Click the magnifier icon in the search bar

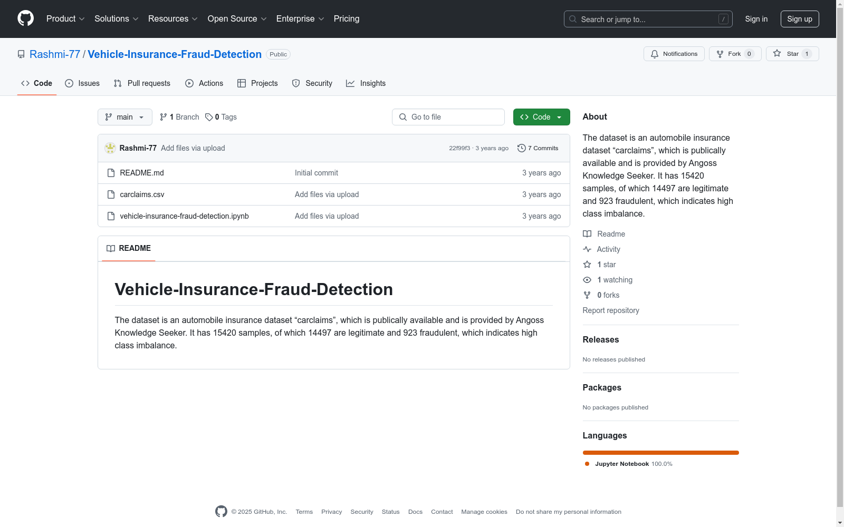(x=573, y=19)
